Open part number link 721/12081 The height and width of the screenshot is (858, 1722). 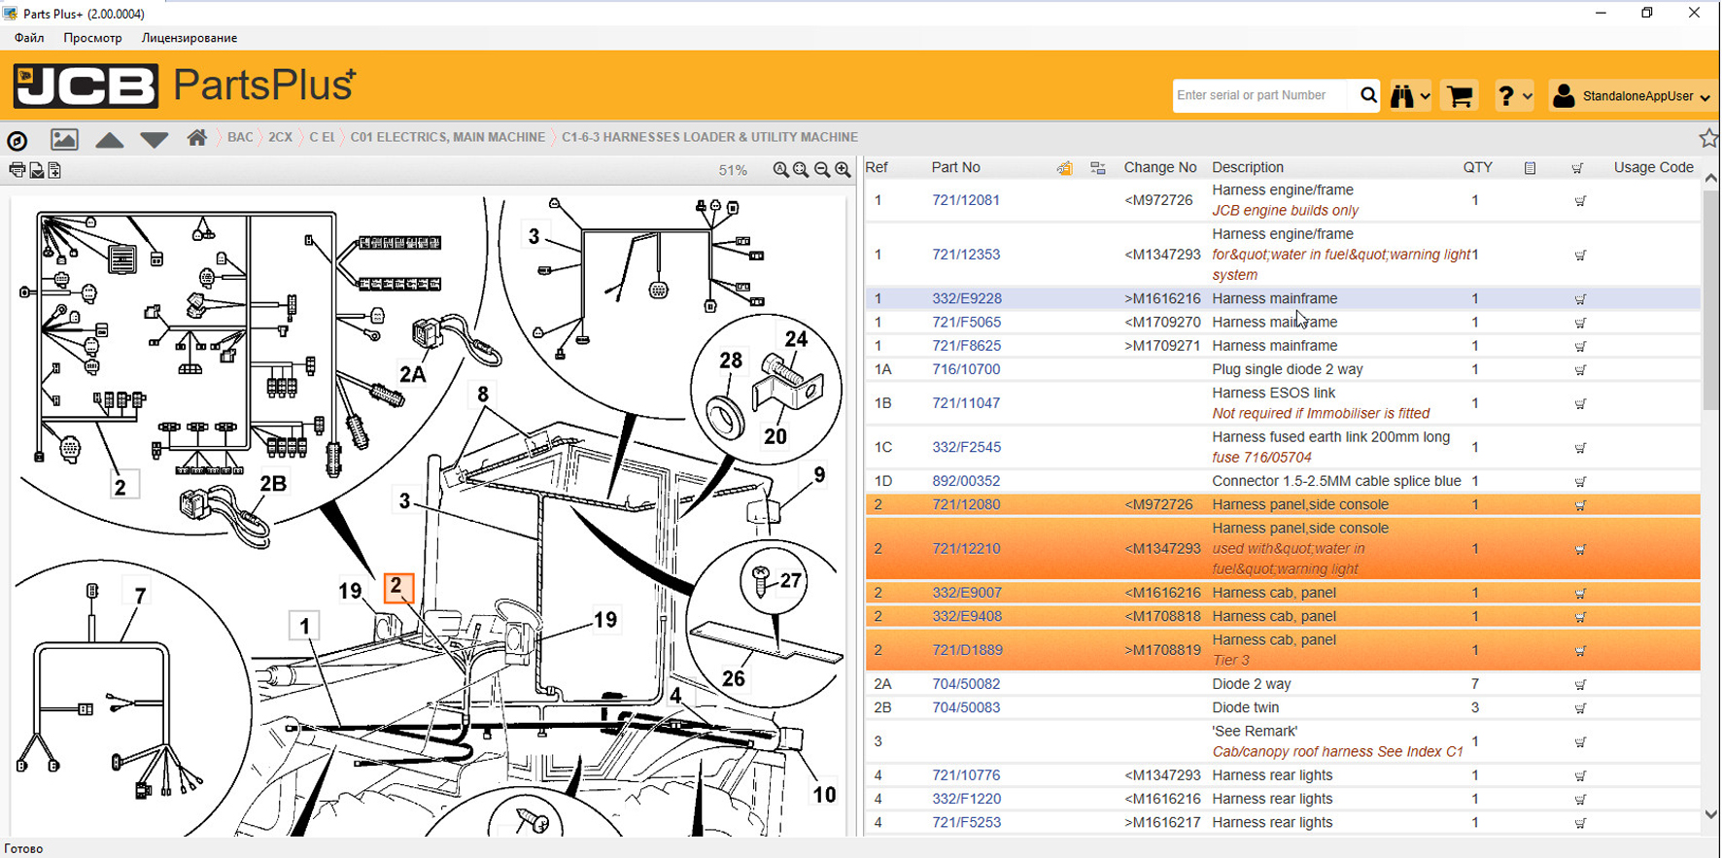click(x=965, y=200)
